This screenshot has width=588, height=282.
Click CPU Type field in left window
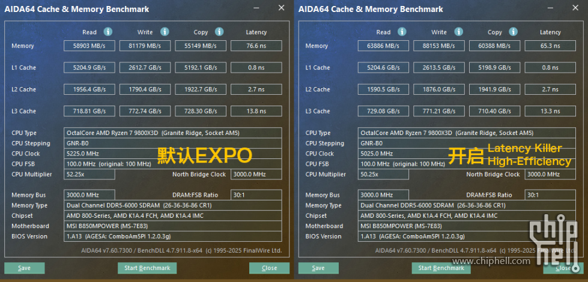pos(173,133)
